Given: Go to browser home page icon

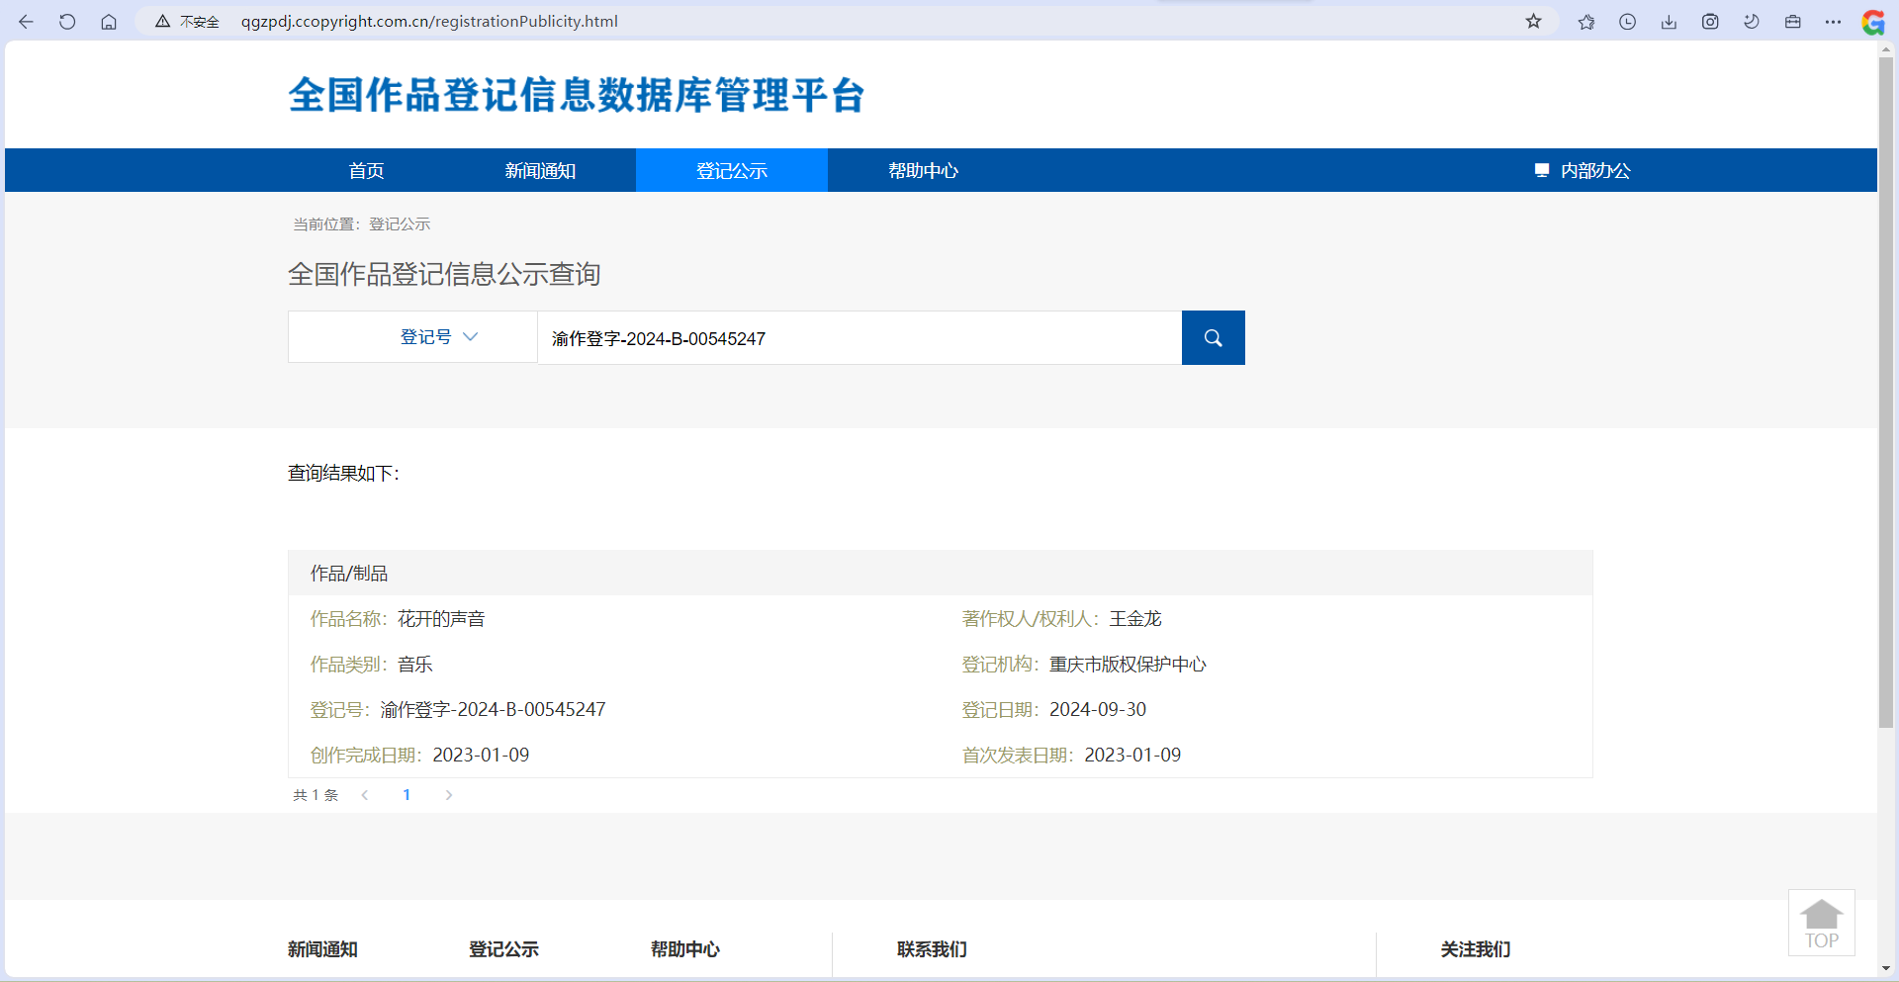Looking at the screenshot, I should pos(109,22).
